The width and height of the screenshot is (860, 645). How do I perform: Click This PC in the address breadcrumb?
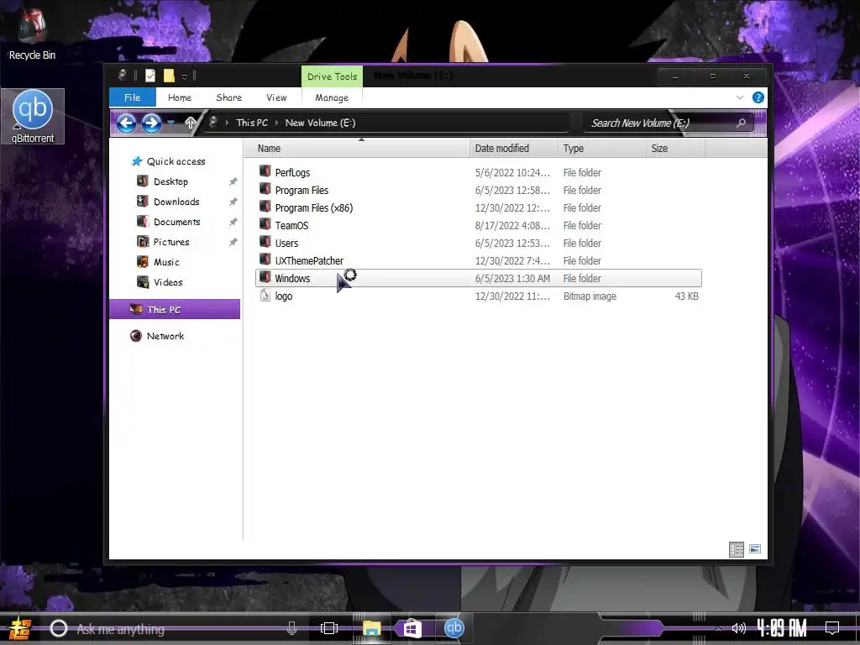point(252,123)
